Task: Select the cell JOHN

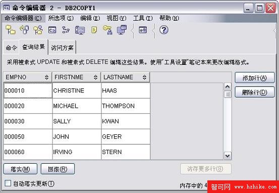Action: (x=77, y=137)
